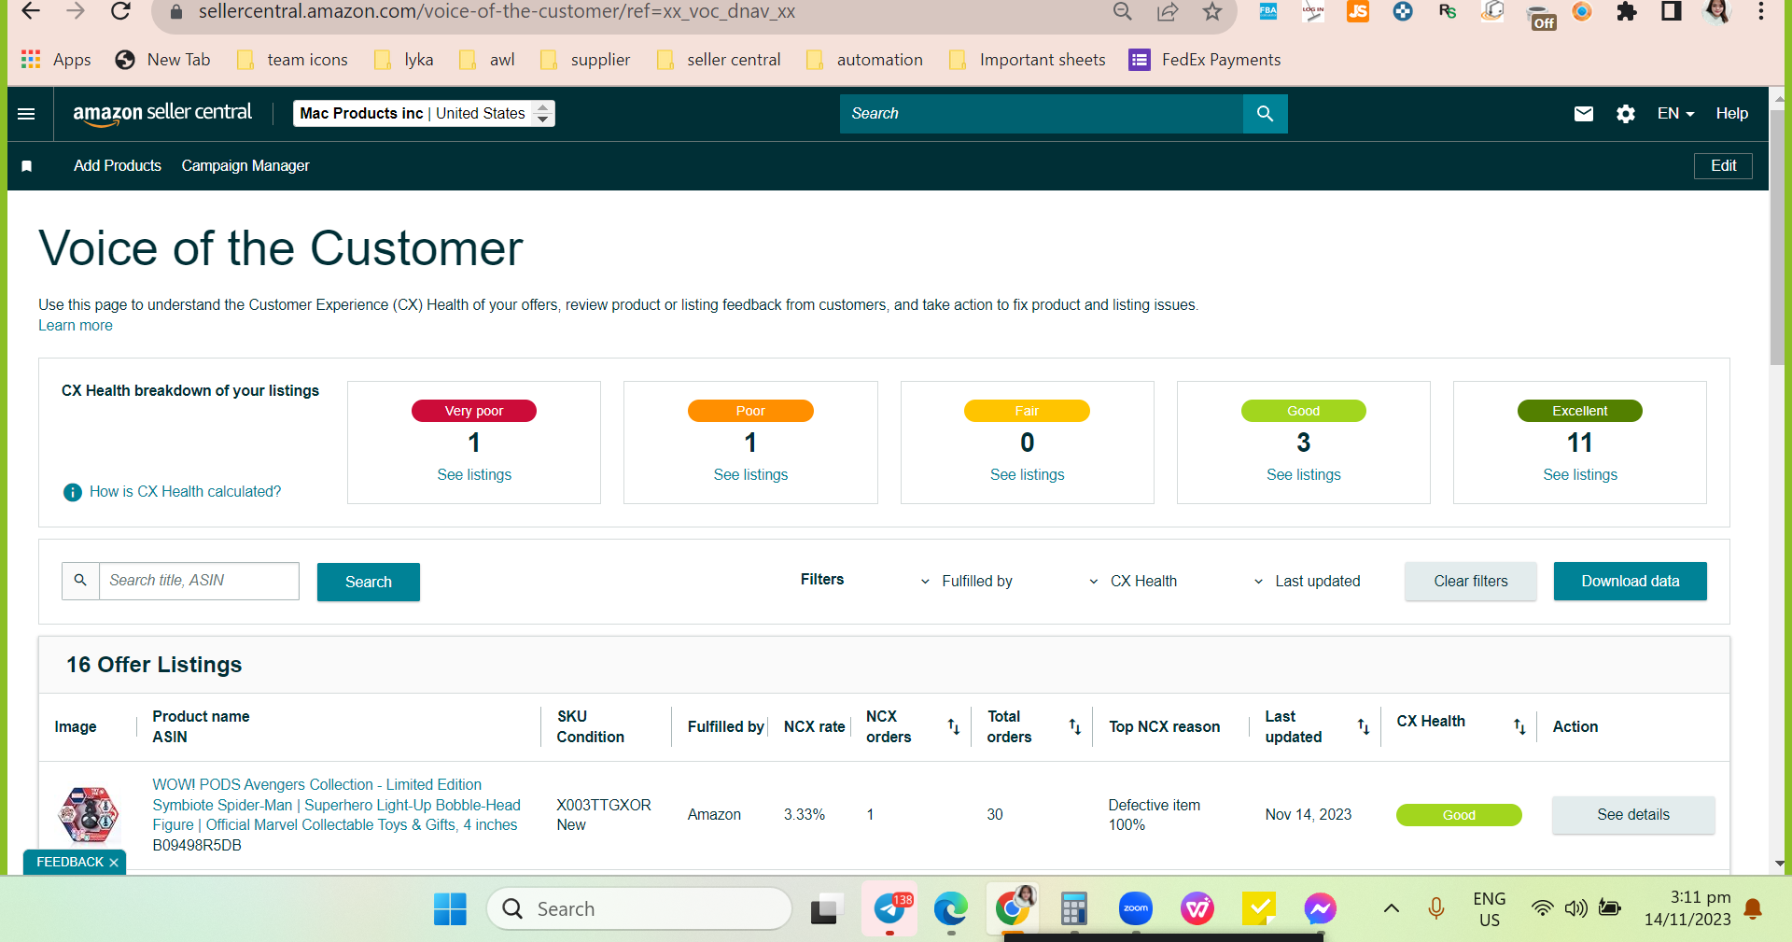Click the magnifier search button in header
The image size is (1792, 942).
[1266, 114]
